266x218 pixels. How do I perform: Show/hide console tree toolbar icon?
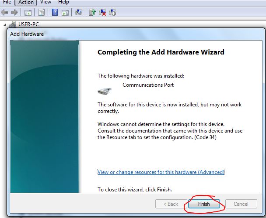[28, 13]
